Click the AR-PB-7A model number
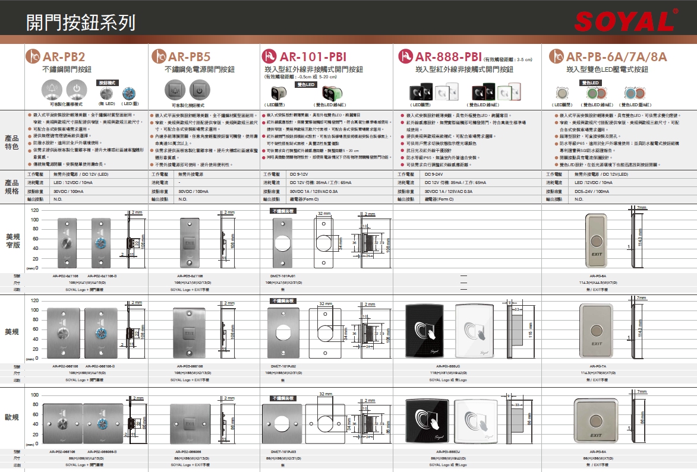The height and width of the screenshot is (472, 697). tap(597, 366)
